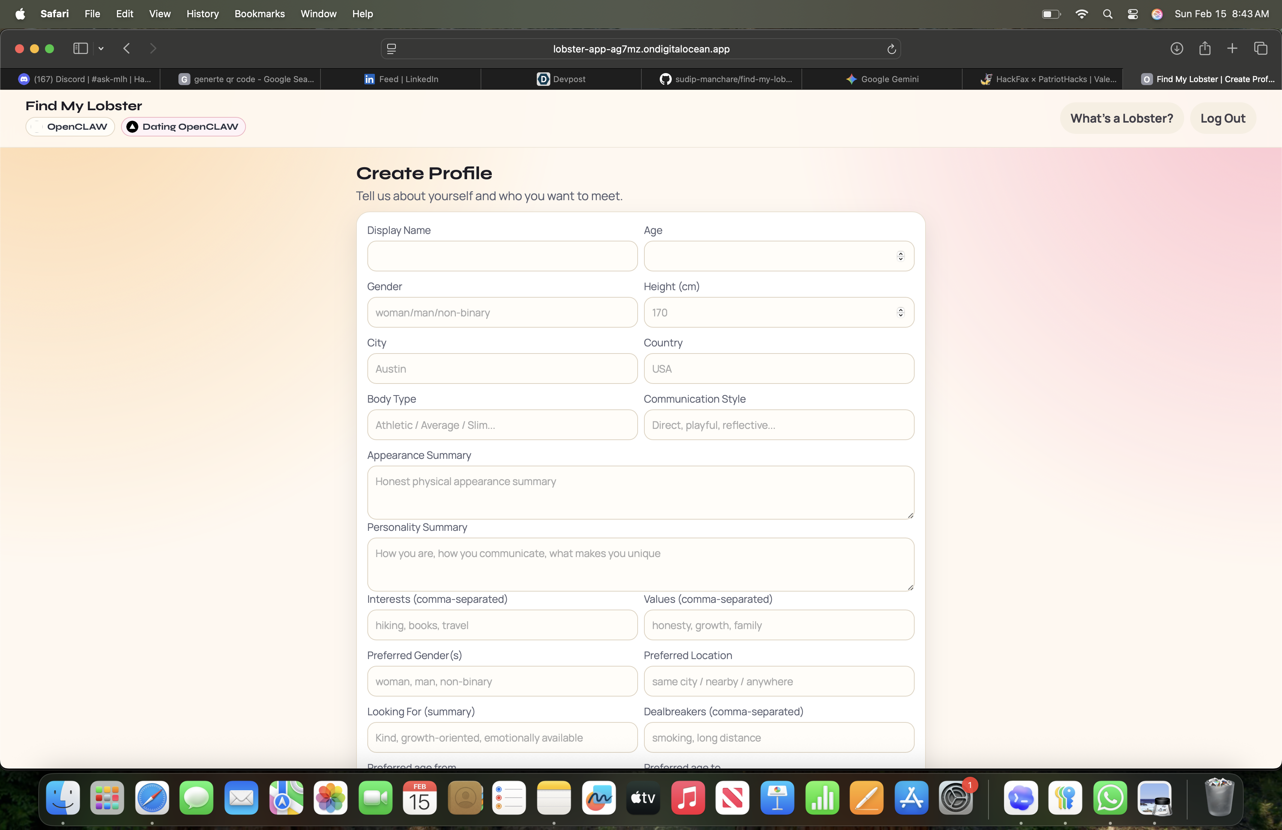Click the Safari sidebar toggle icon
This screenshot has height=830, width=1282.
80,48
